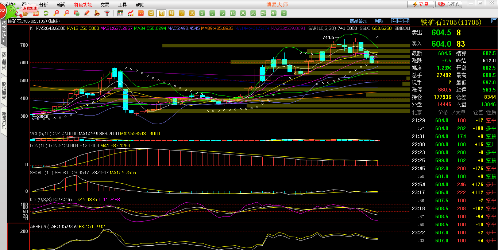Click the 交易 lightning button
The width and height of the screenshot is (498, 250).
[420, 4]
